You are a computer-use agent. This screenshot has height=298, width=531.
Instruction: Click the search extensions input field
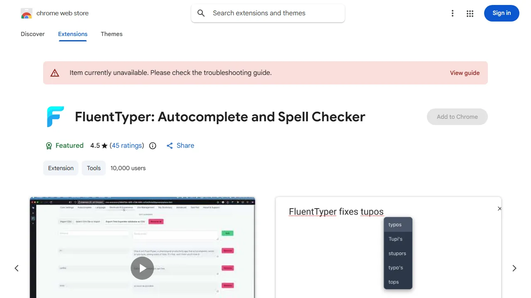(268, 13)
